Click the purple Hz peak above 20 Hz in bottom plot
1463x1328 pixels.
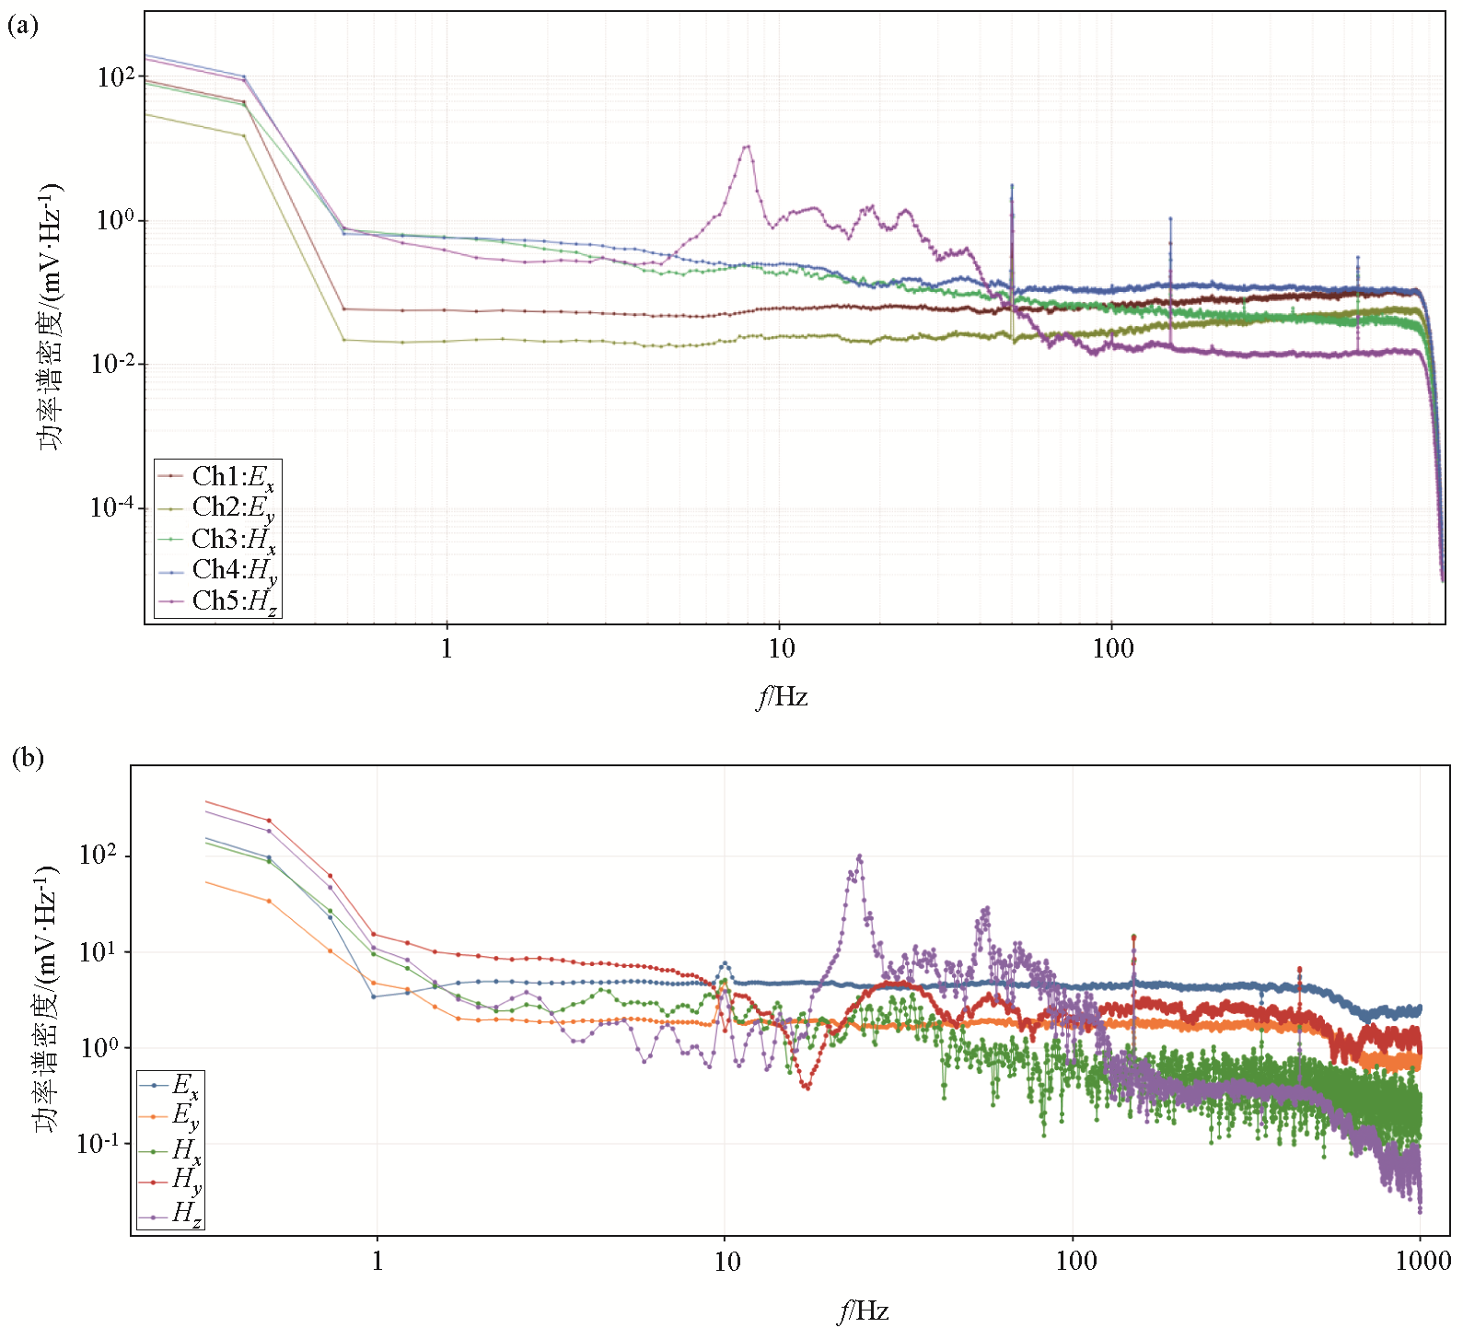859,856
